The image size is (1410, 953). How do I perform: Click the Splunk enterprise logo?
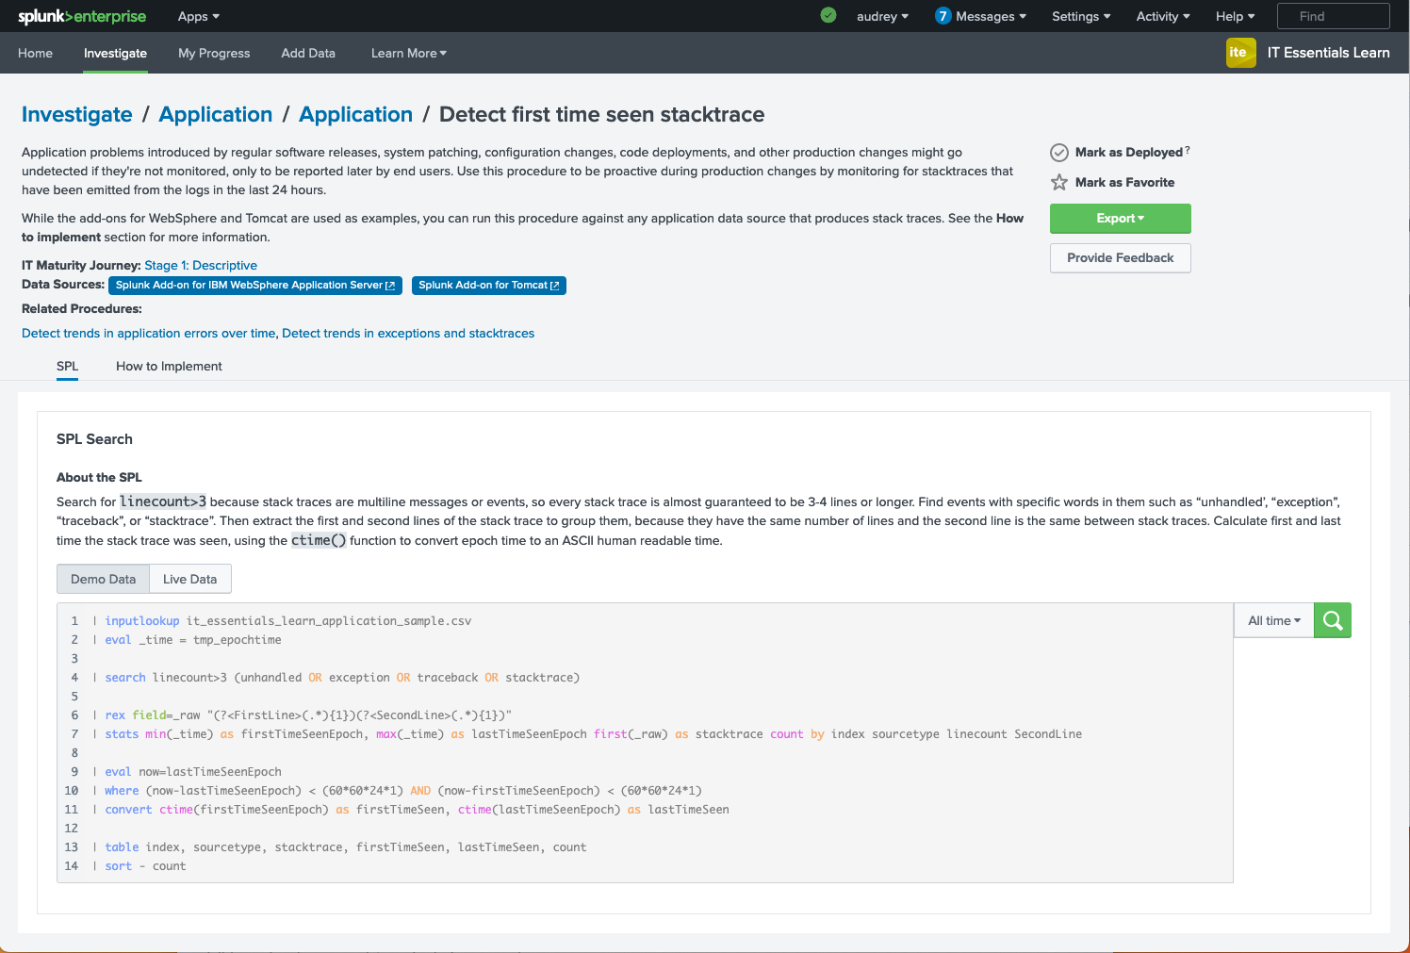click(x=82, y=16)
